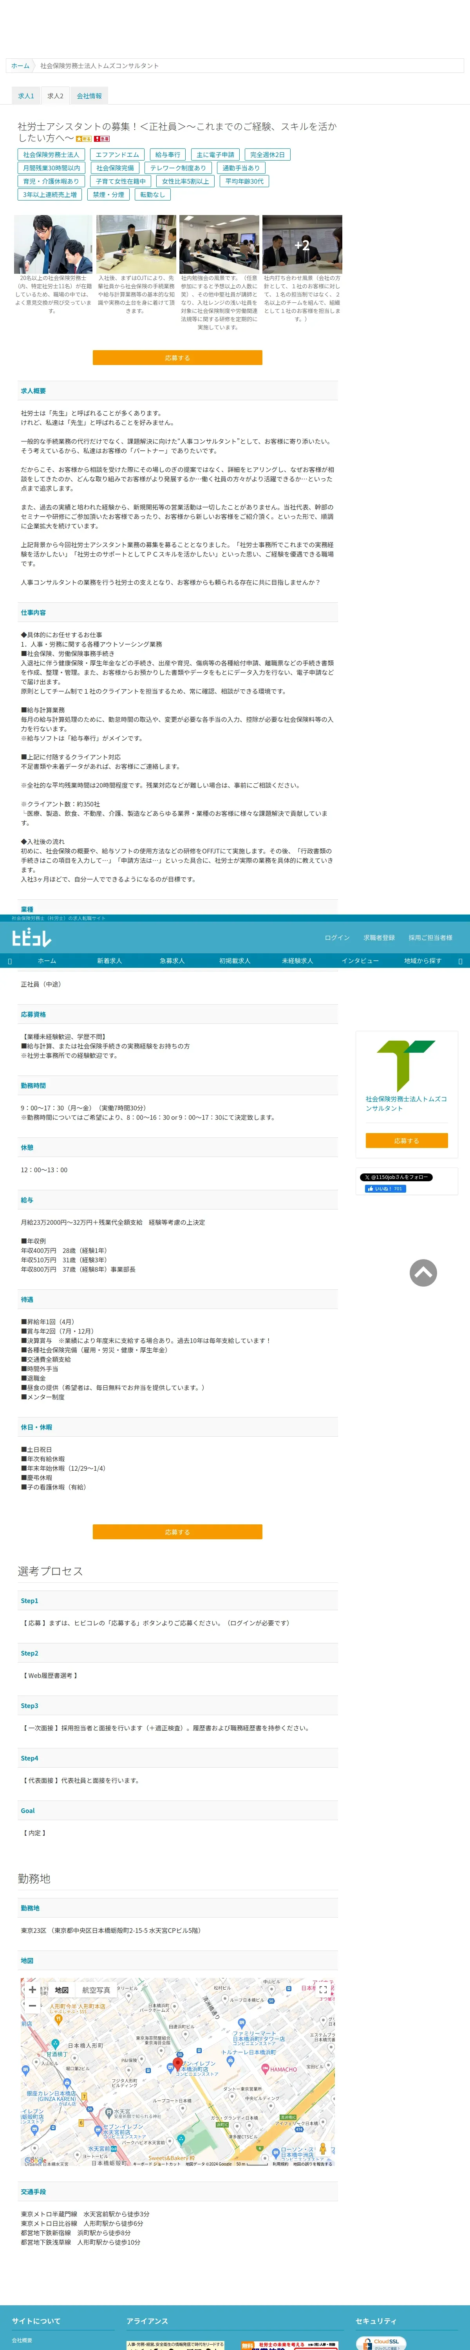Click the 会社概要 footer link
470x2350 pixels.
coord(22,2340)
